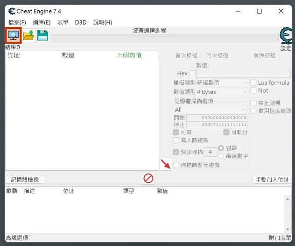Maximize the Cheat Engine window
This screenshot has width=295, height=246.
click(259, 11)
